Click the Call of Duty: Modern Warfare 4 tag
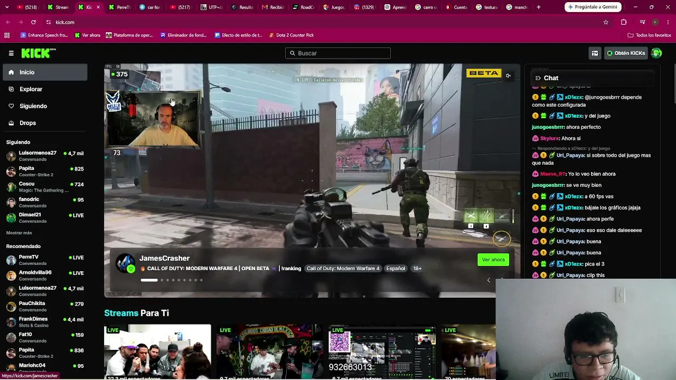676x380 pixels. tap(343, 269)
